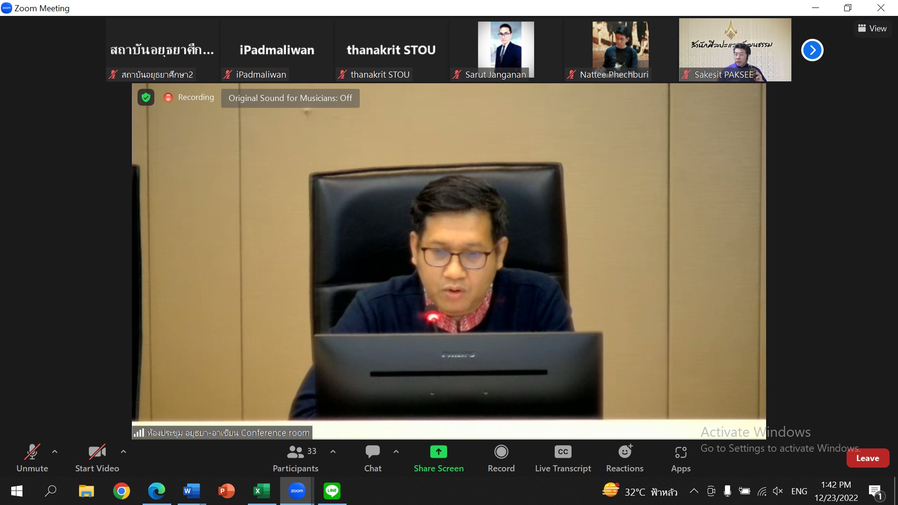The image size is (898, 505).
Task: Click the green encryption shield icon
Action: pos(146,97)
